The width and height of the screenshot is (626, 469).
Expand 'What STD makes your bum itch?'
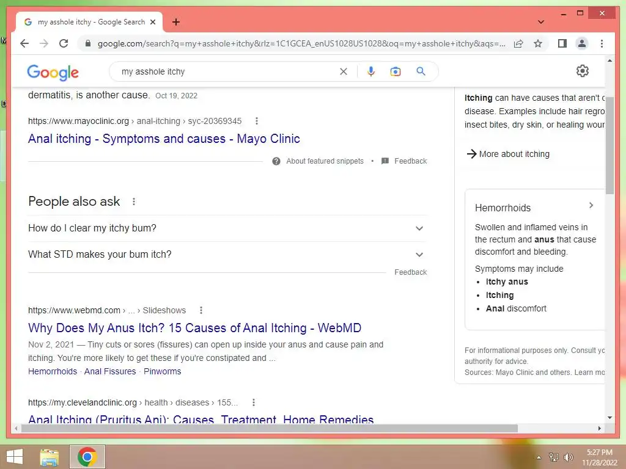(x=227, y=255)
